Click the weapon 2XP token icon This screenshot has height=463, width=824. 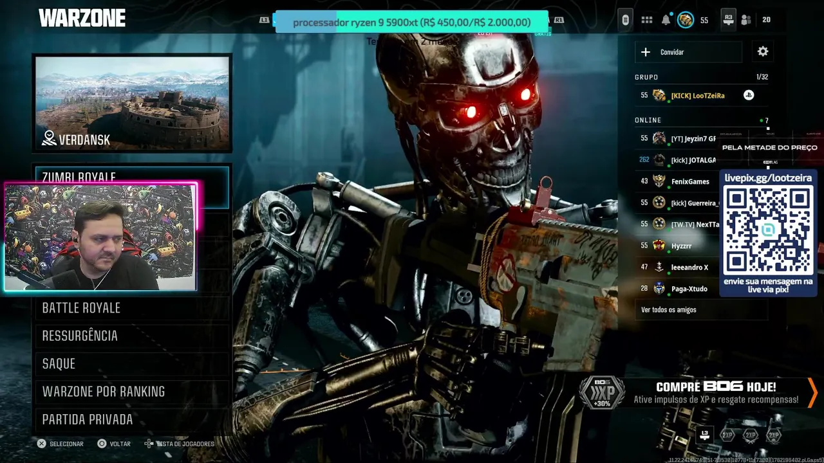point(751,435)
